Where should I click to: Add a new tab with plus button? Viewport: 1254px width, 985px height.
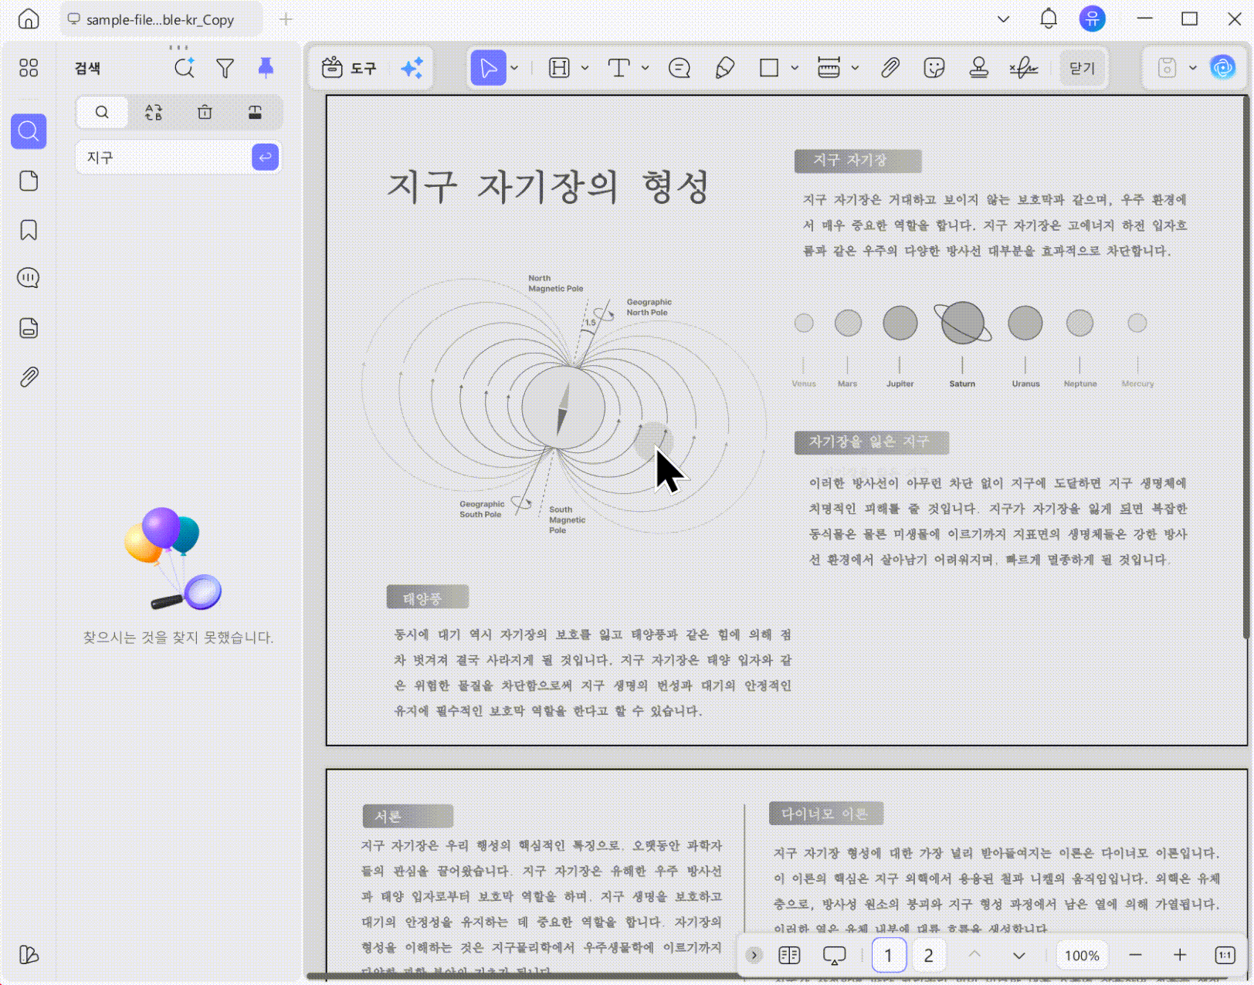point(286,19)
